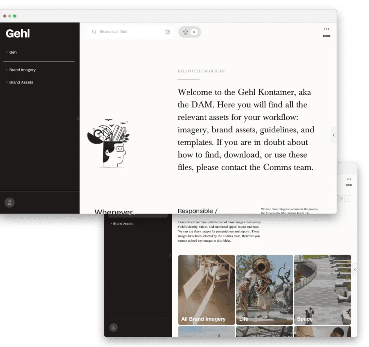The image size is (369, 347).
Task: Click the Gehl logo in sidebar
Action: coord(18,34)
